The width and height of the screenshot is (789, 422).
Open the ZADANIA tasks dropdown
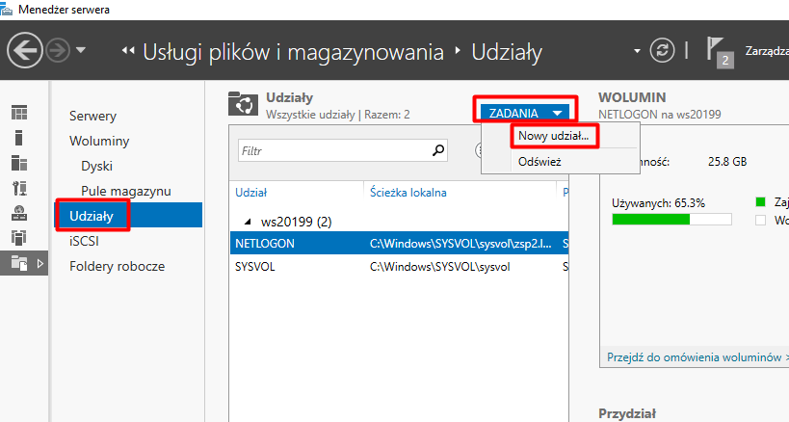(525, 113)
